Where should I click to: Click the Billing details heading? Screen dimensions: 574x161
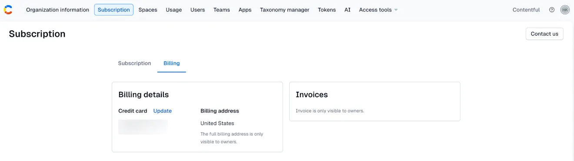click(143, 94)
